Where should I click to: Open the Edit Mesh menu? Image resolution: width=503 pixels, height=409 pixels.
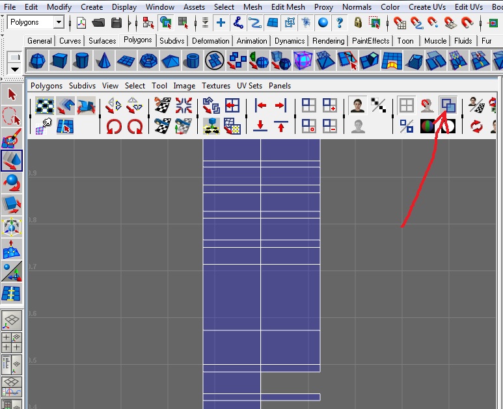tap(288, 7)
